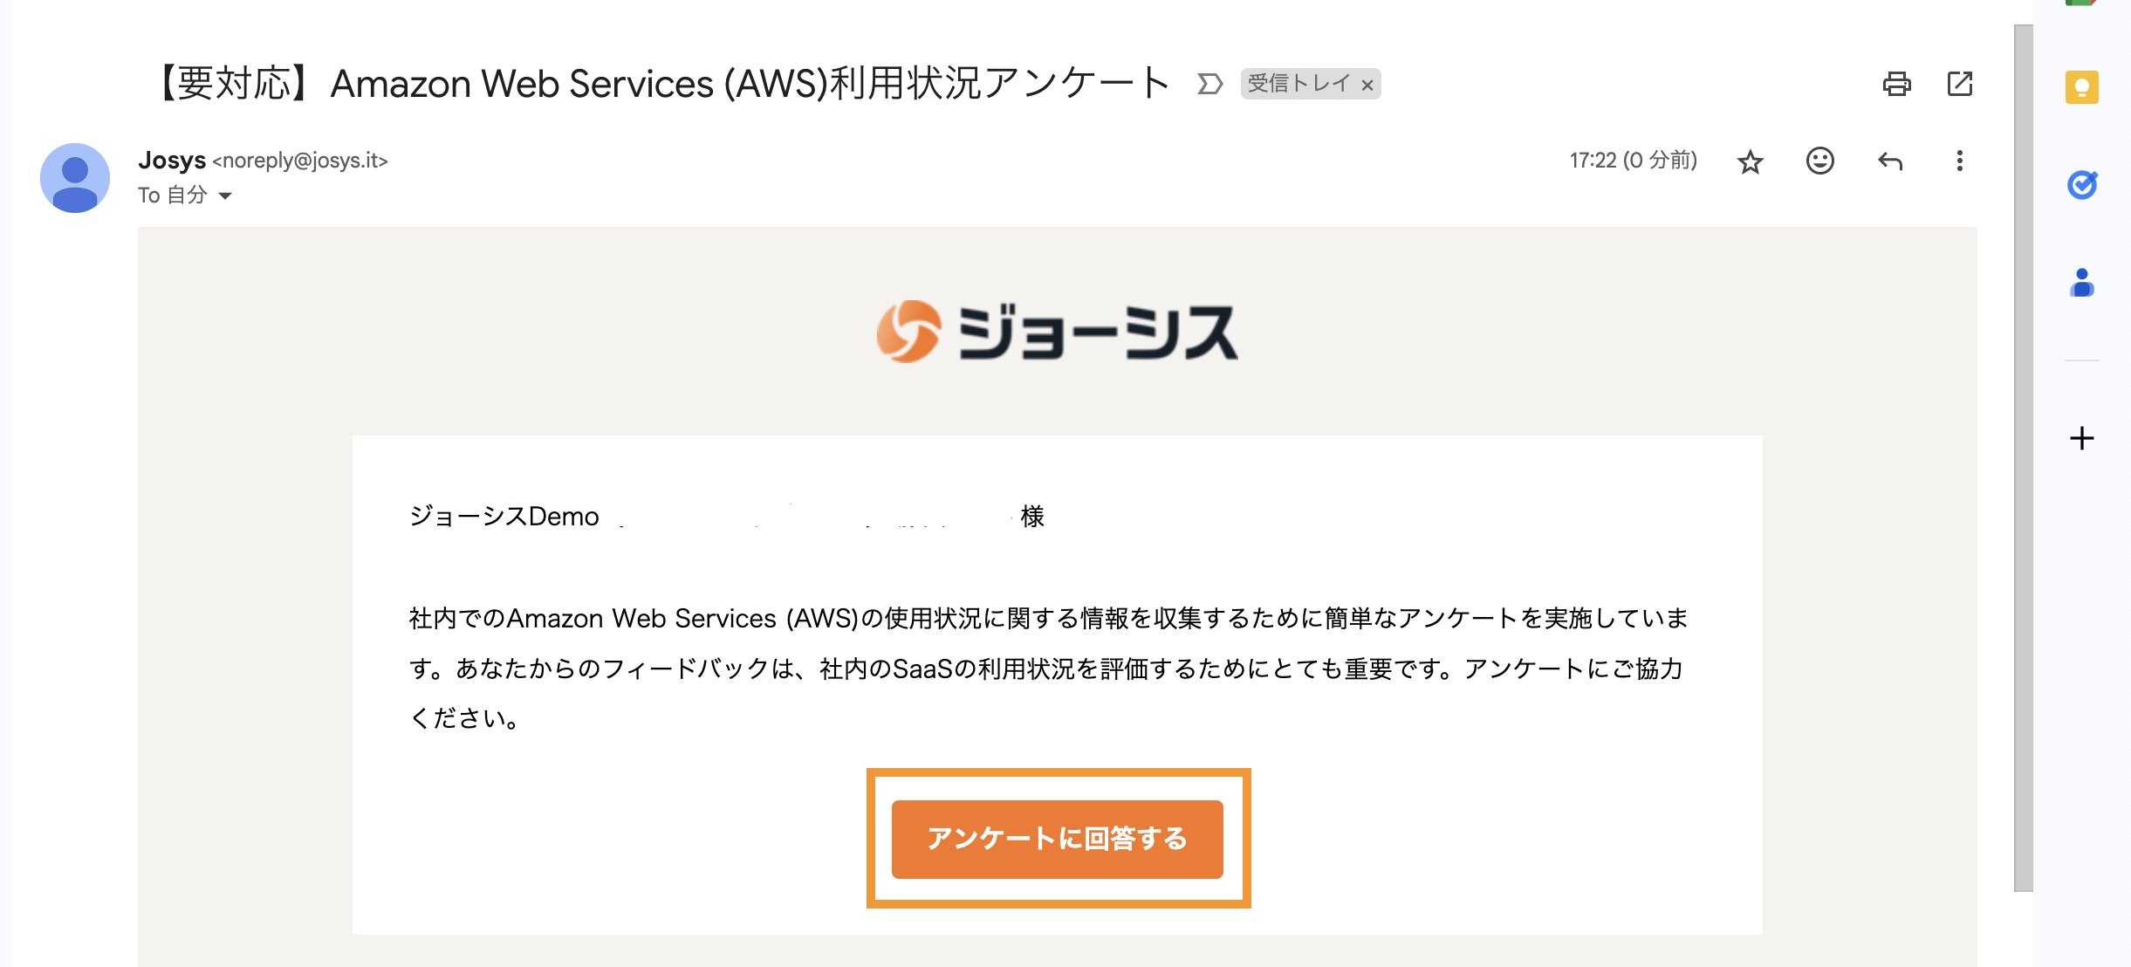Screen dimensions: 2131x967
Task: Open the email in a new window
Action: point(1960,84)
